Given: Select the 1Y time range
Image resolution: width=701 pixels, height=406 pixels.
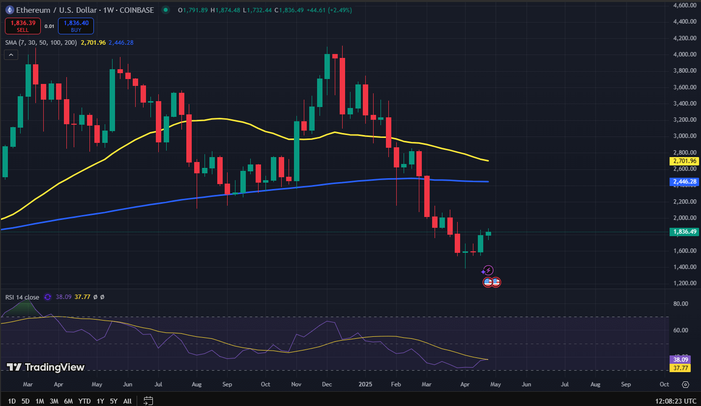Looking at the screenshot, I should click(100, 401).
